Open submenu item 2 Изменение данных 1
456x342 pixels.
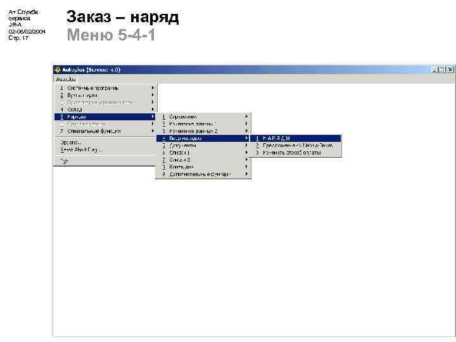click(203, 124)
